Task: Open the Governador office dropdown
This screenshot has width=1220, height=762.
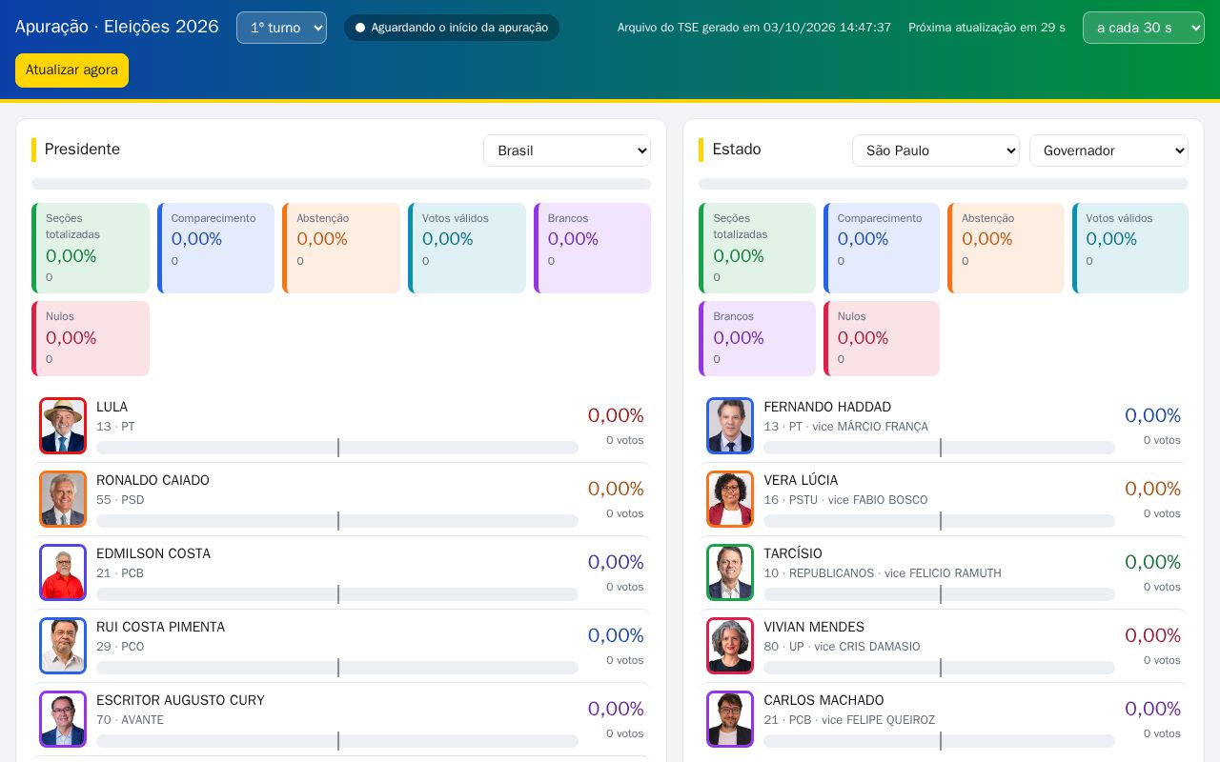Action: (1108, 150)
